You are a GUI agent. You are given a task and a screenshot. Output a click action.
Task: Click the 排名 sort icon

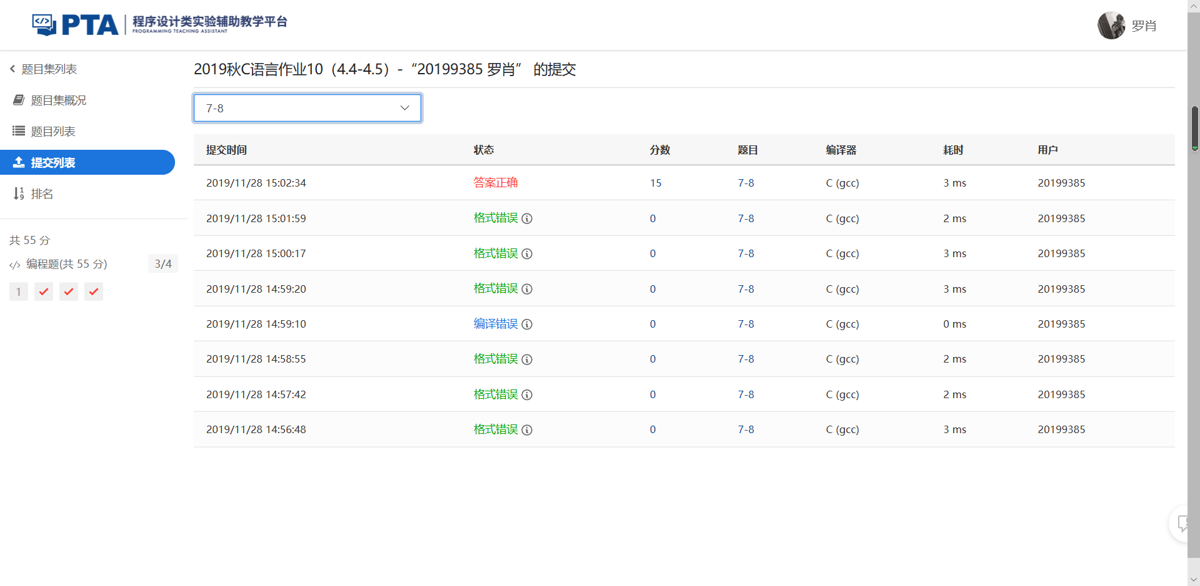[19, 193]
